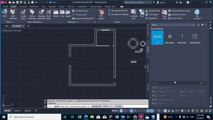Toggle the Repeat Placement checkbox
This screenshot has width=213, height=120.
point(153,100)
